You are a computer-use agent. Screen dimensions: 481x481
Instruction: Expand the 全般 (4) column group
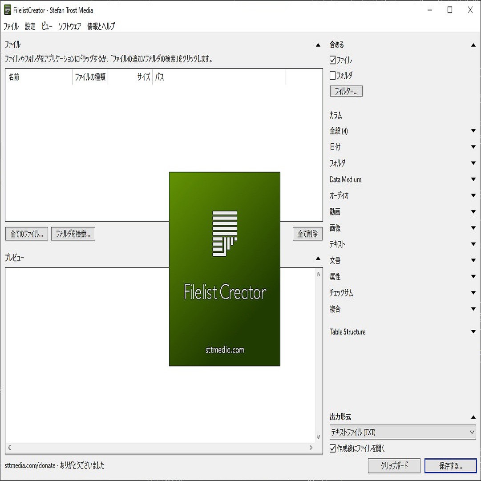(x=474, y=130)
